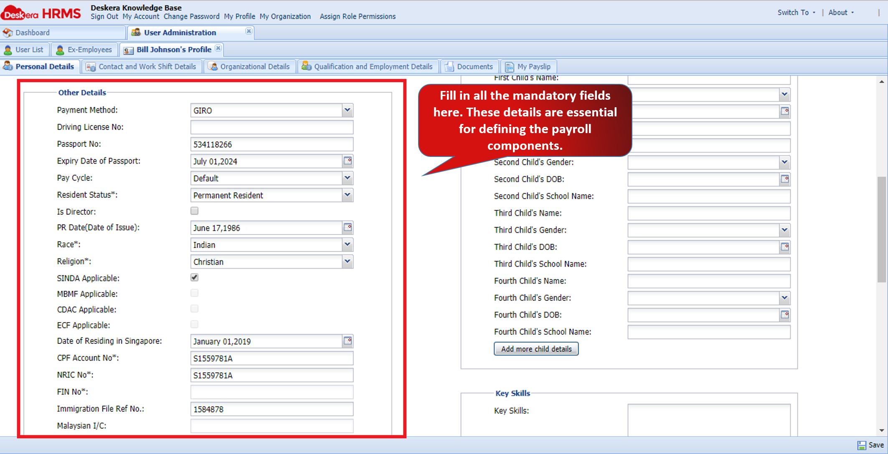Switch to the Dashboard tab
The height and width of the screenshot is (454, 888).
pyautogui.click(x=63, y=33)
